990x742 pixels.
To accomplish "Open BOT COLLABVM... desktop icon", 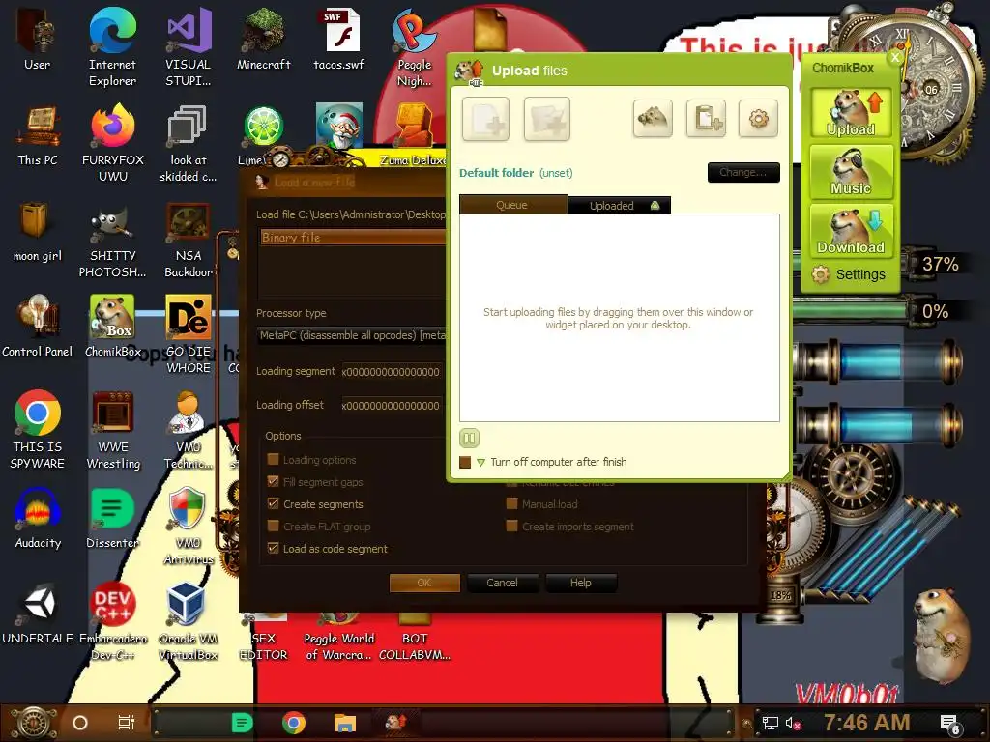I will point(414,638).
